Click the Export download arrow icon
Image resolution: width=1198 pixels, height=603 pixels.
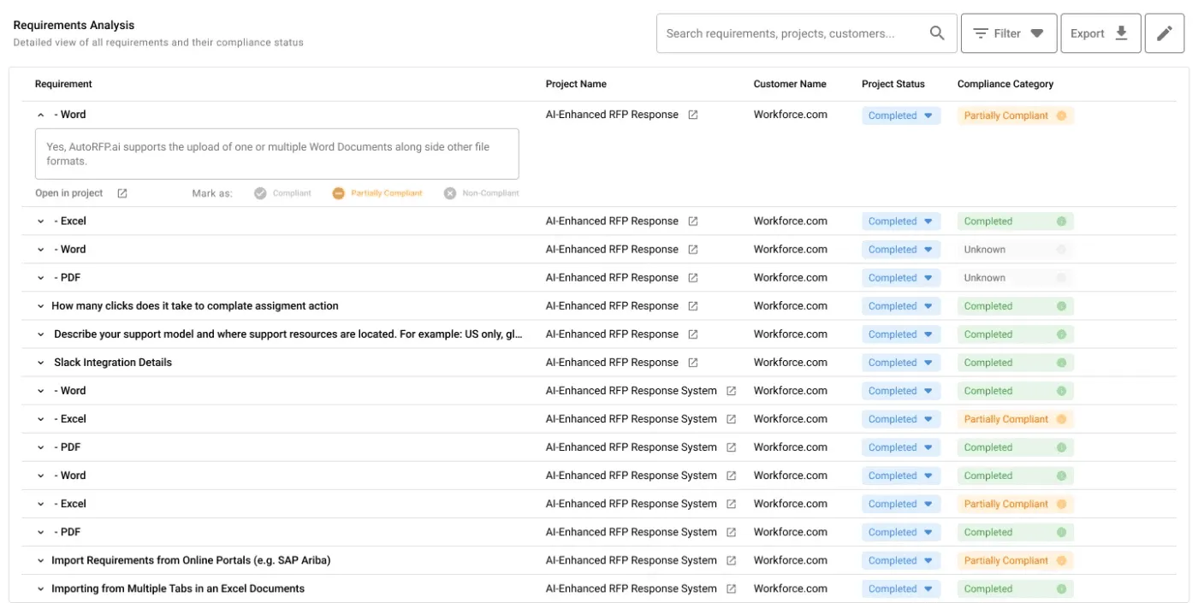point(1122,33)
